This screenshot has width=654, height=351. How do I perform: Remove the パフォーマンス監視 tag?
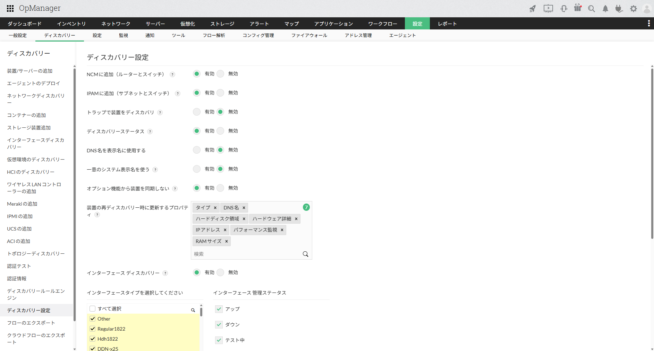pyautogui.click(x=282, y=230)
